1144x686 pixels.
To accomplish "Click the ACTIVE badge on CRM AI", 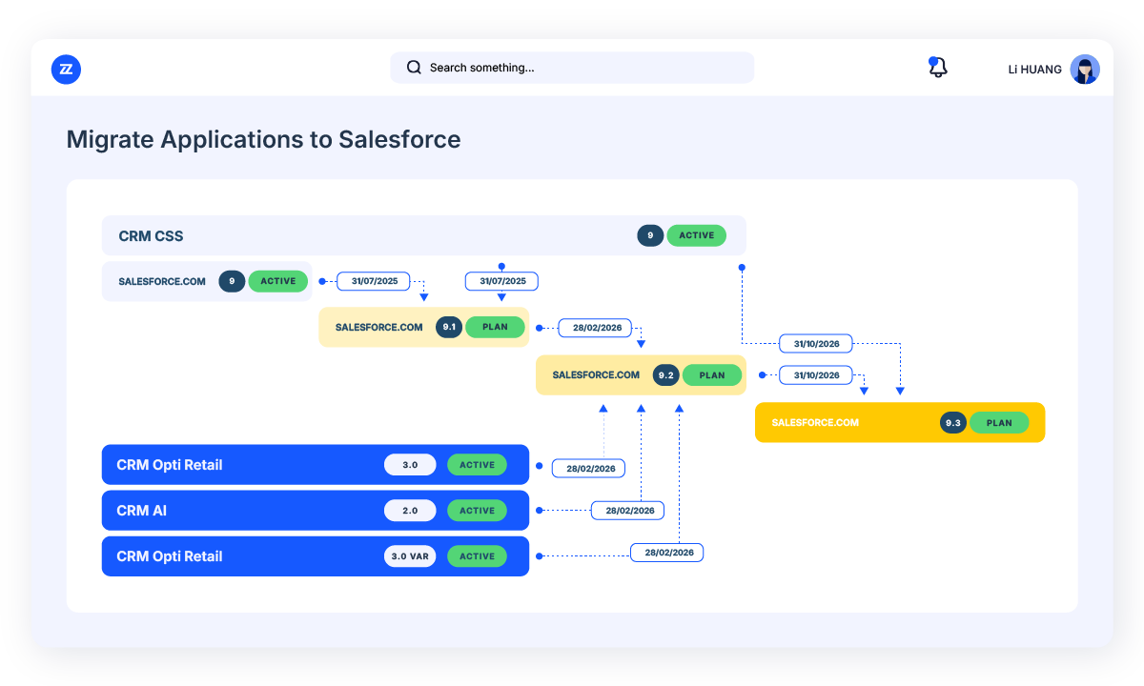I will [x=477, y=511].
